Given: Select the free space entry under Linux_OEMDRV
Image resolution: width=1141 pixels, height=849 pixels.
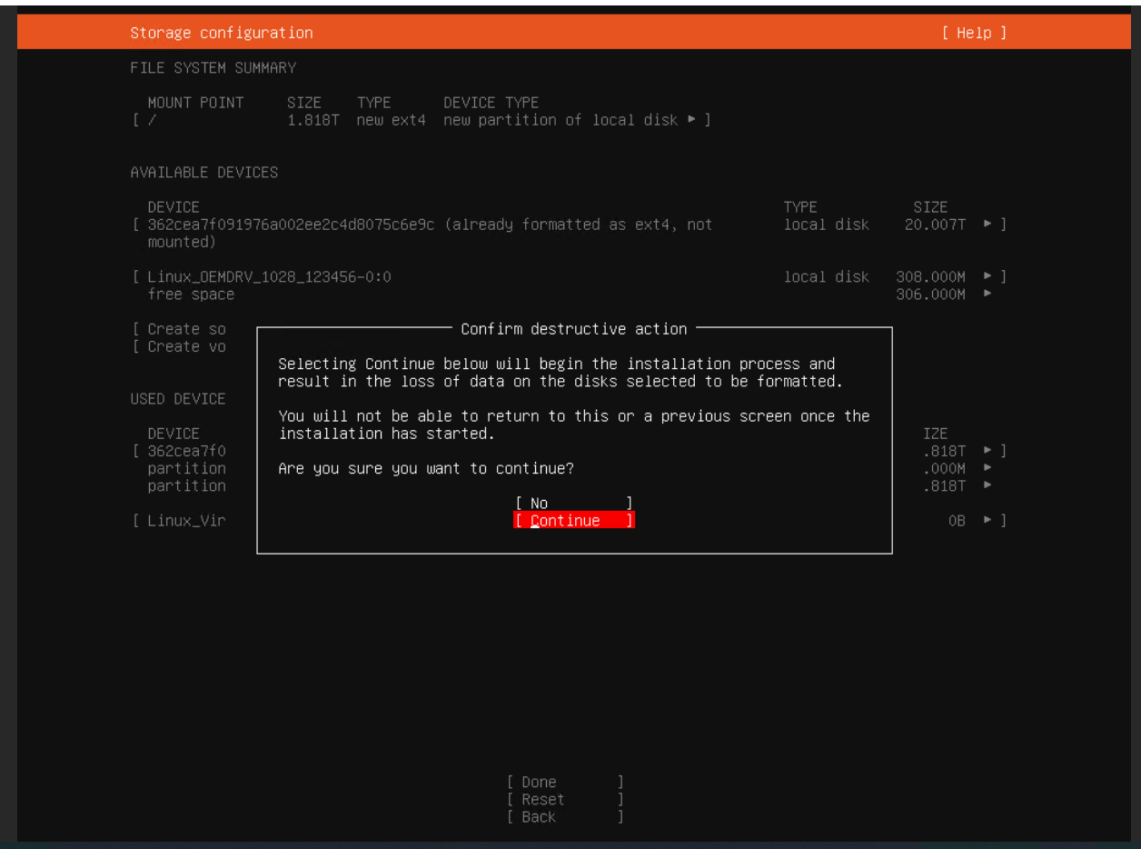Looking at the screenshot, I should coord(191,295).
